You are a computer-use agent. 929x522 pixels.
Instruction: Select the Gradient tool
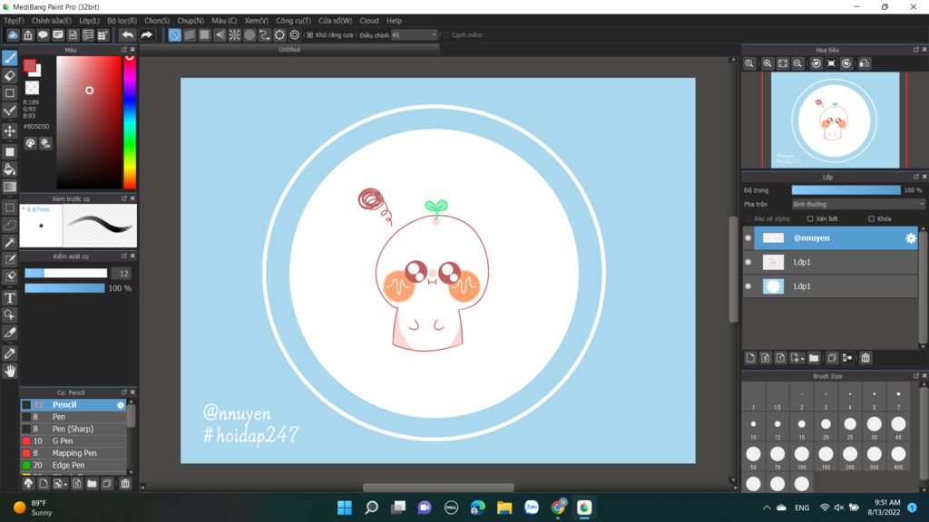coord(9,187)
